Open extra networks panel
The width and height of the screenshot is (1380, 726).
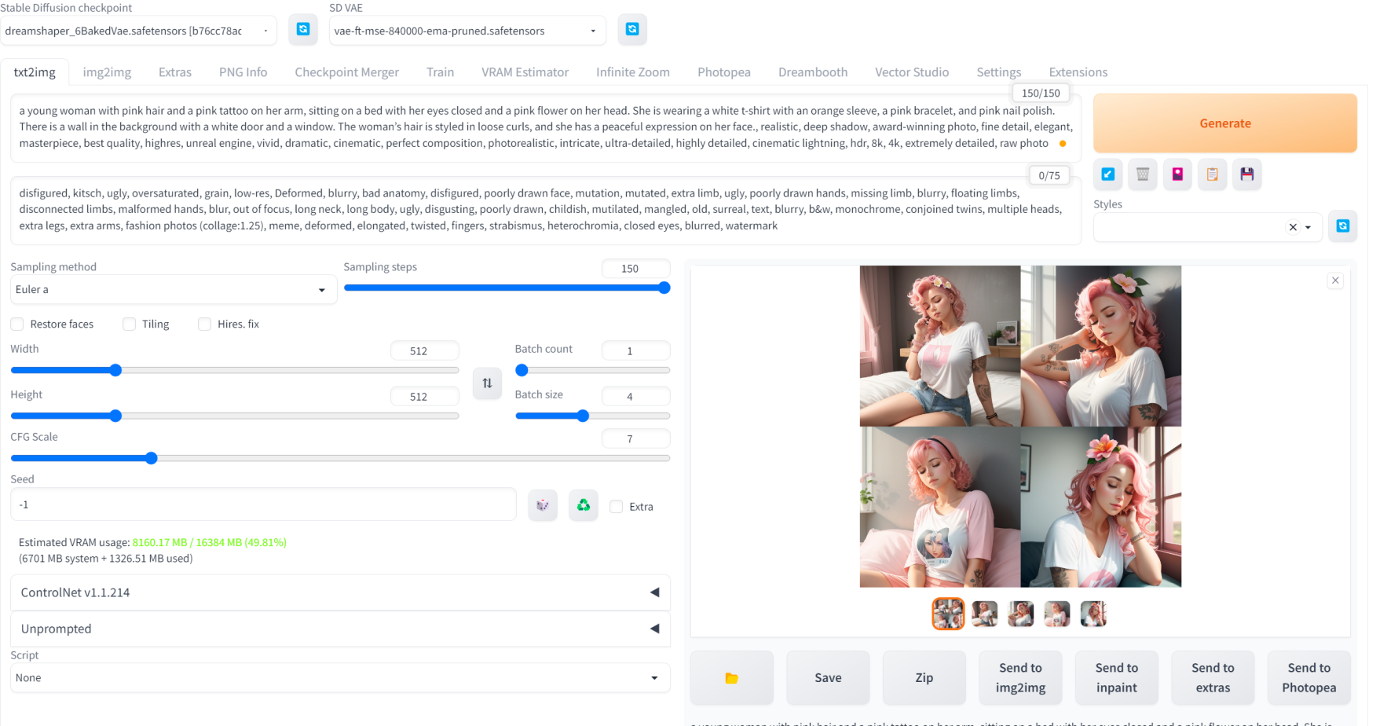1177,174
